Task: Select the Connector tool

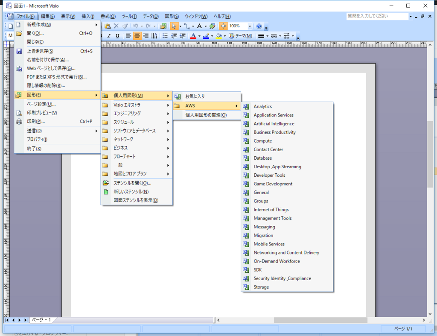Action: tap(187, 26)
